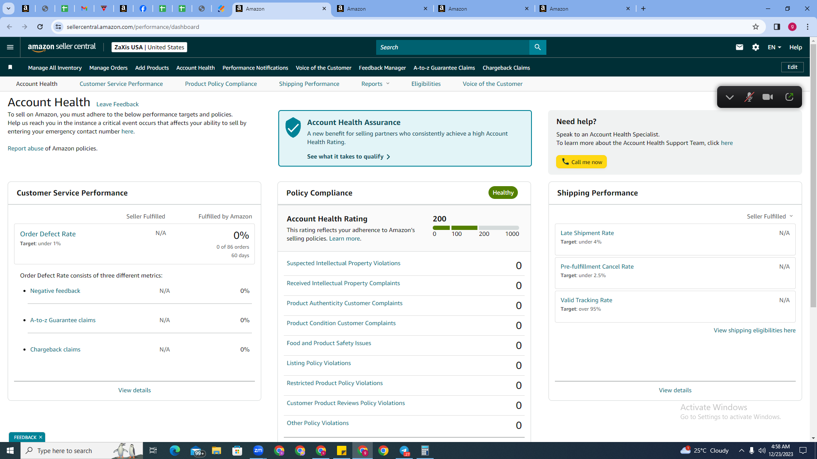817x459 pixels.
Task: Open the Chrome profile avatar
Action: [x=792, y=27]
